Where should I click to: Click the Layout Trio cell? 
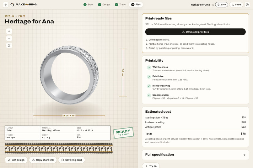click(x=22, y=129)
